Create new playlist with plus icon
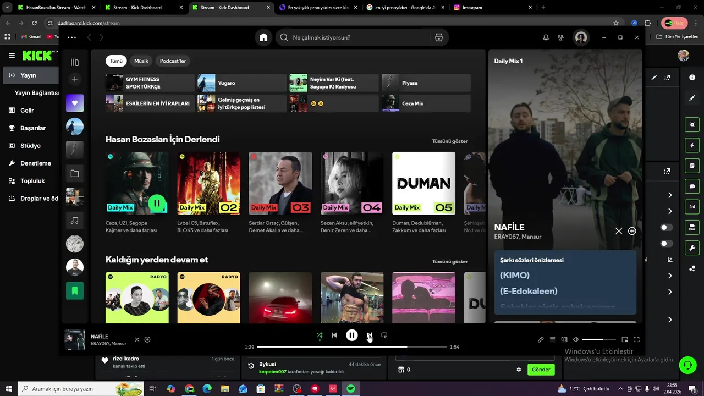The height and width of the screenshot is (396, 704). click(x=75, y=79)
